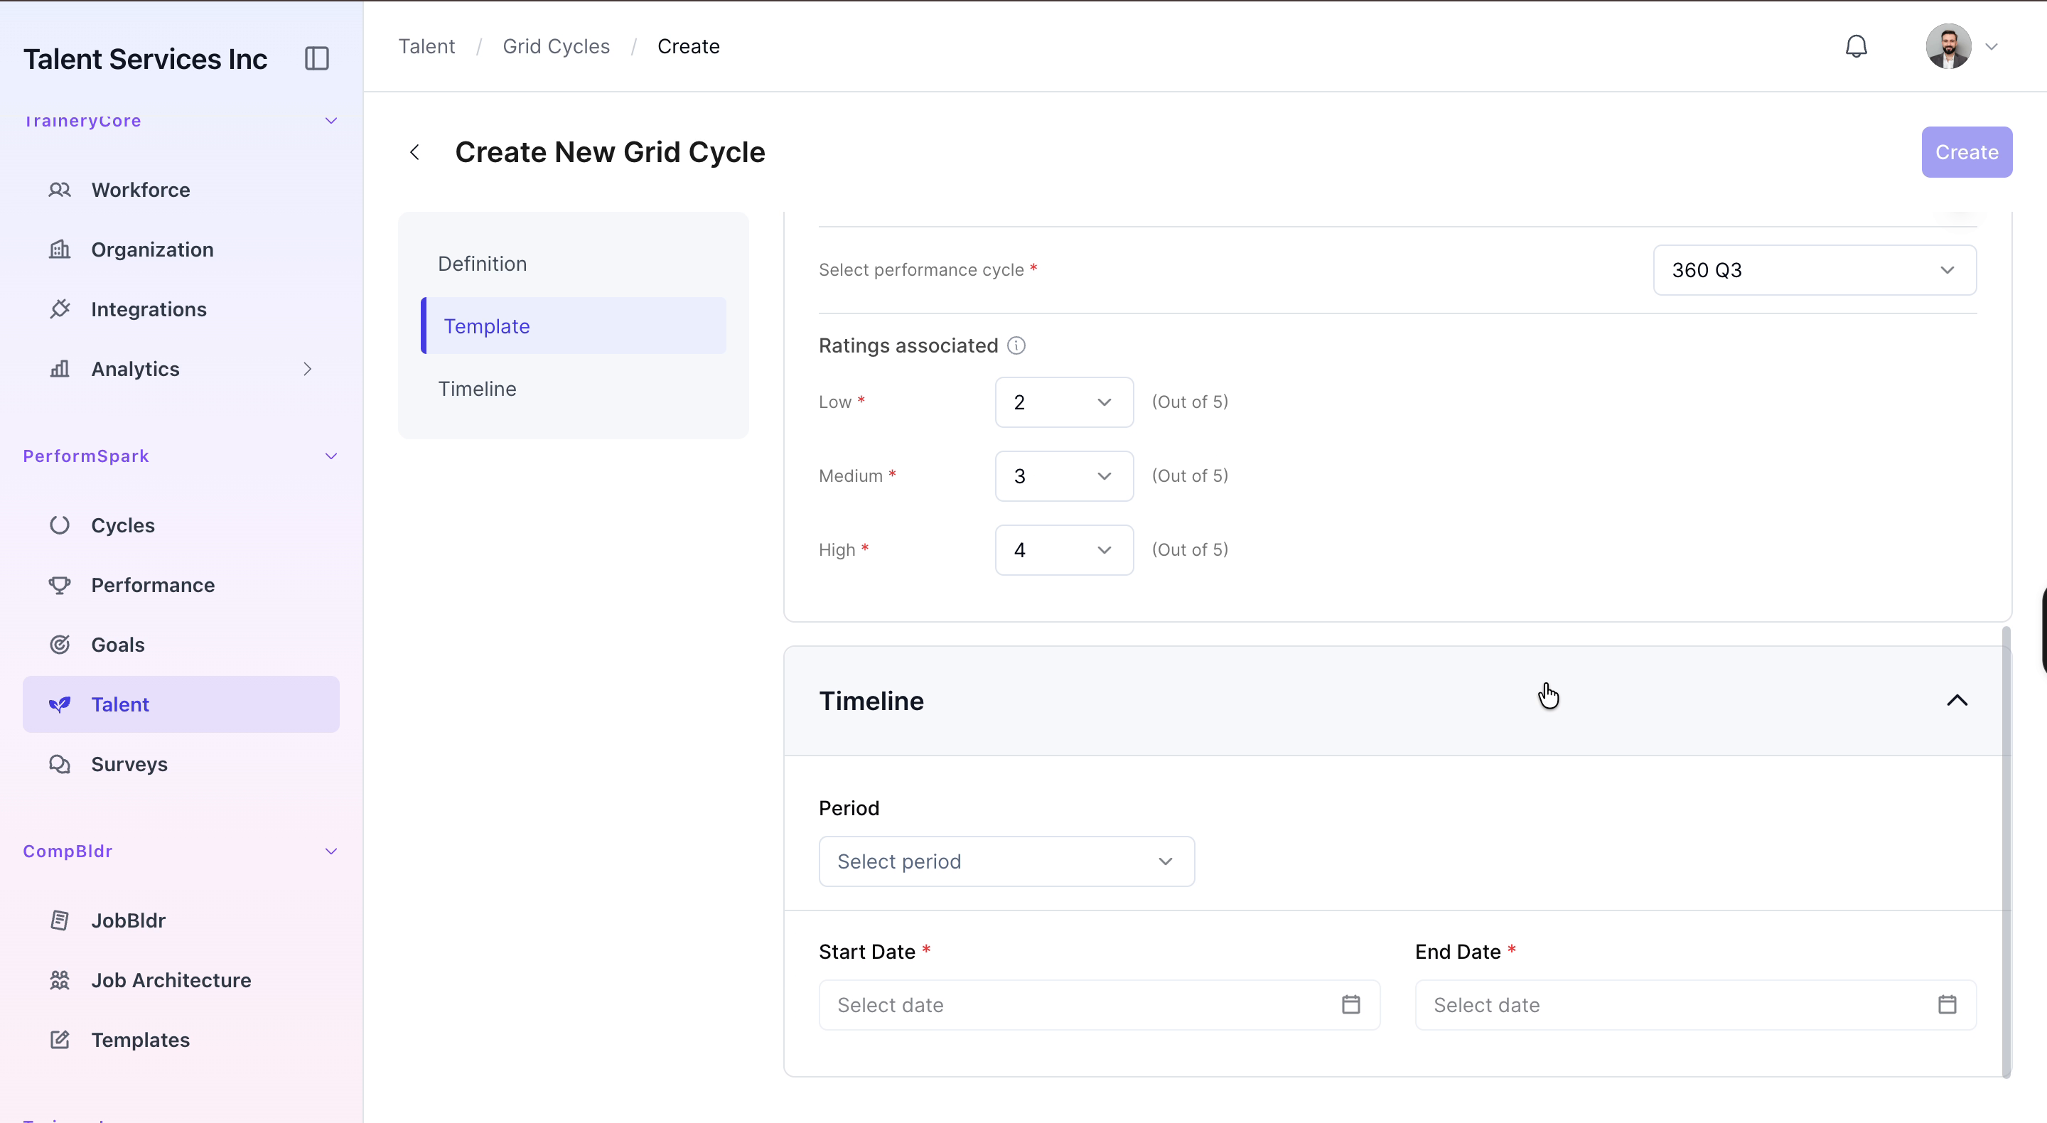Open calendar icon in End Date field

tap(1947, 1004)
